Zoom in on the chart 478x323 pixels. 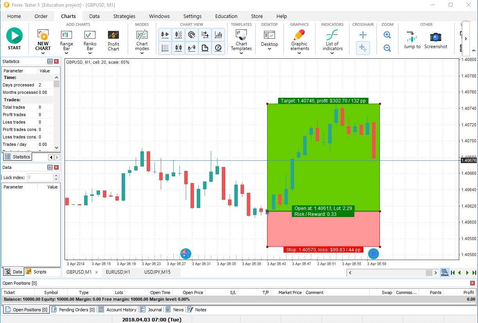[387, 35]
